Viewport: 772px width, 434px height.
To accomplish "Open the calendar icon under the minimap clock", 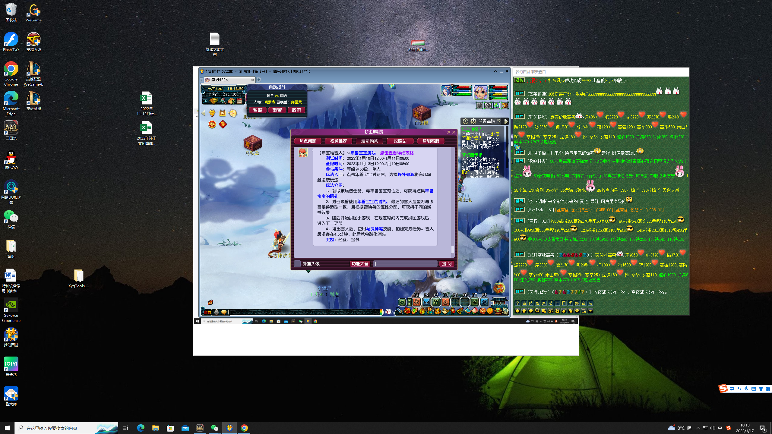I will (239, 101).
